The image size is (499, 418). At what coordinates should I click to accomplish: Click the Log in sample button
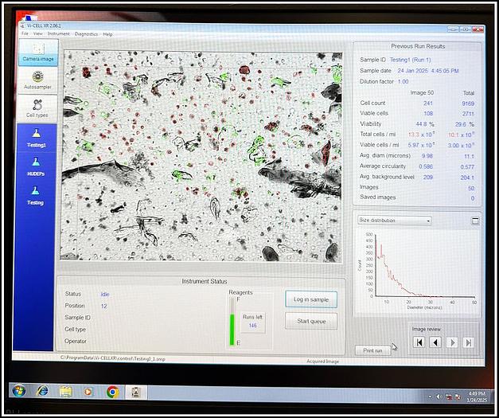[x=311, y=299]
